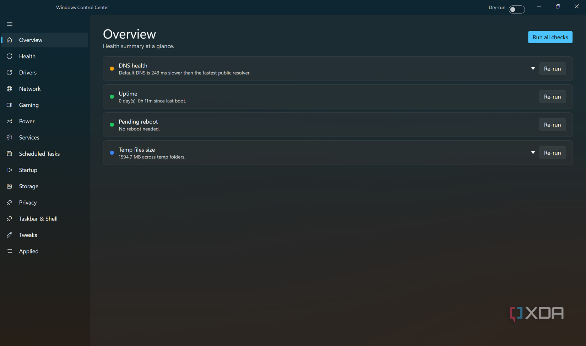
Task: Restore down the application window
Action: (558, 6)
